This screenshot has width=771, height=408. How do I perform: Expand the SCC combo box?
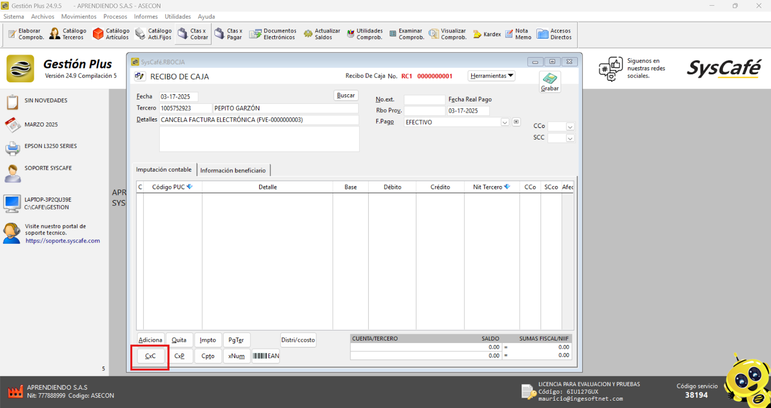click(x=570, y=139)
